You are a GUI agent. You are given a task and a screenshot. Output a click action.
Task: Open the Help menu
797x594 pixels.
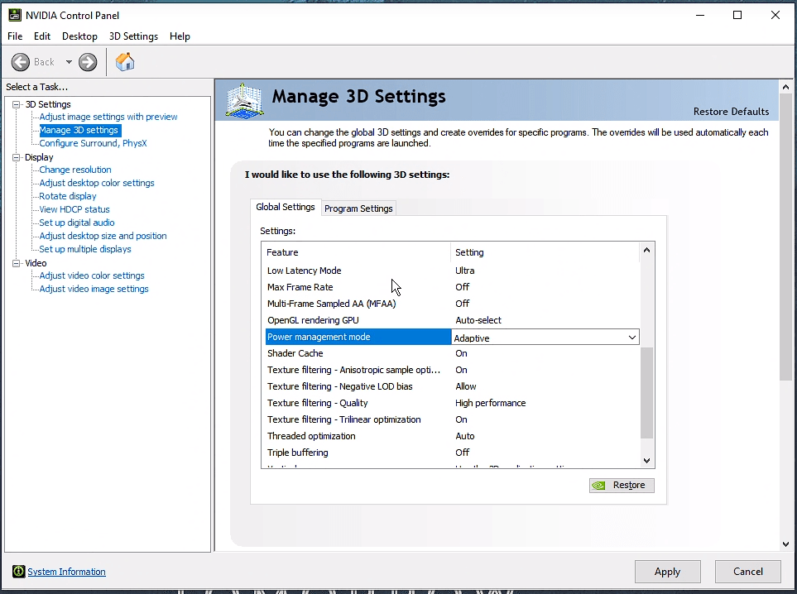click(x=180, y=36)
